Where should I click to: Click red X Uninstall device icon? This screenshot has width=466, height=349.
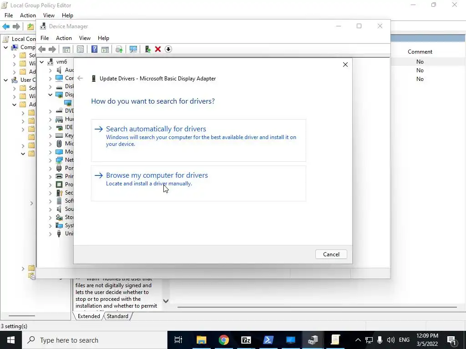158,49
